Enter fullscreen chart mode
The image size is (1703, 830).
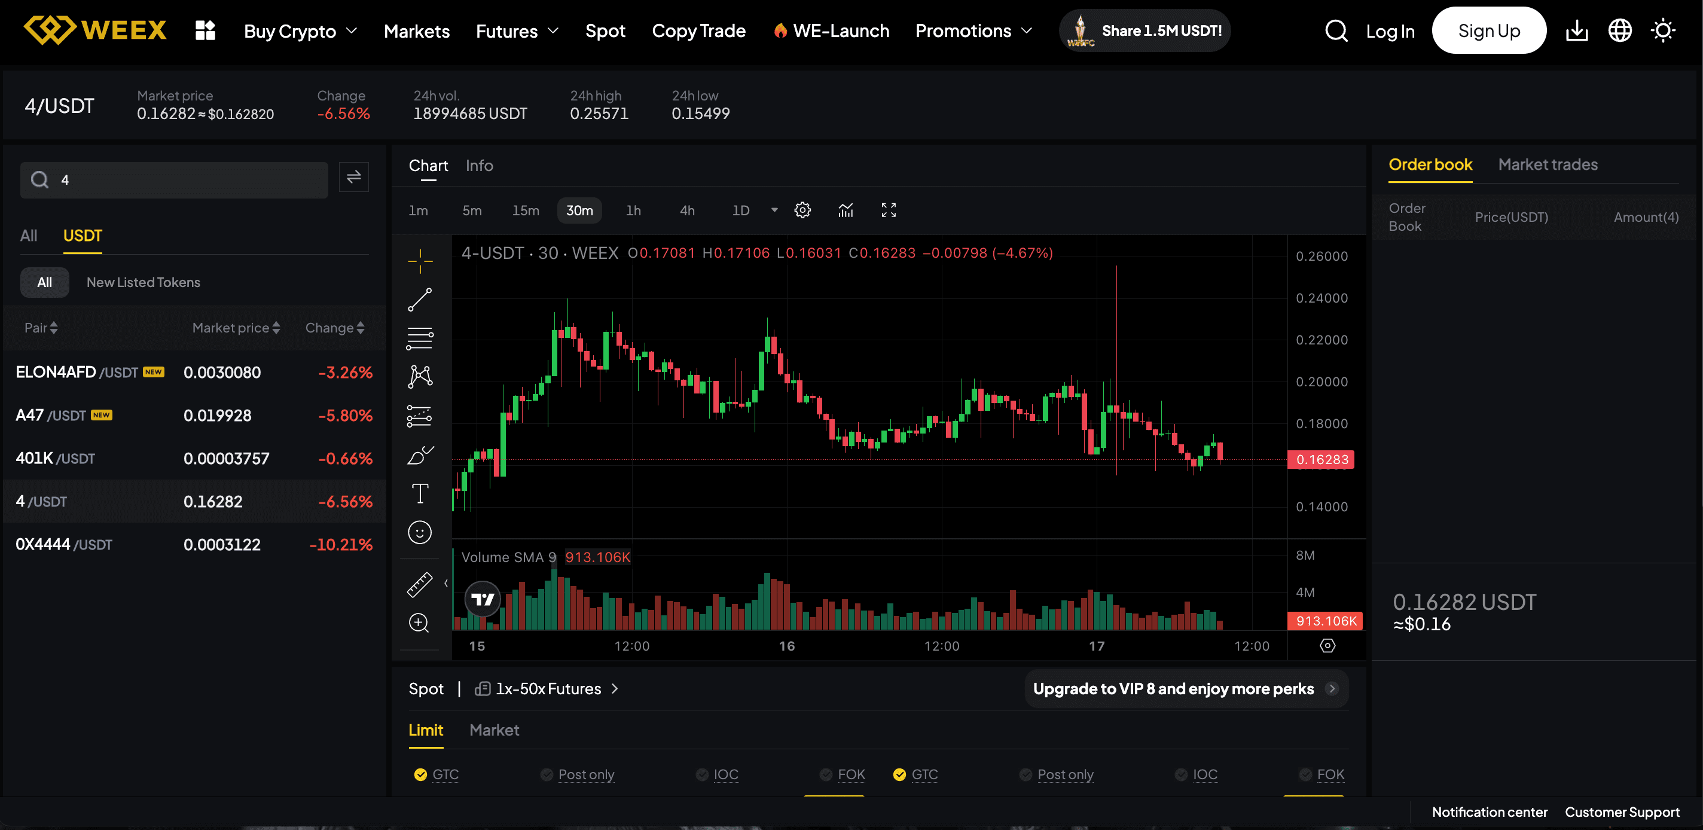tap(889, 210)
